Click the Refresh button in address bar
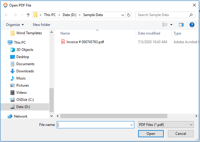This screenshot has width=200, height=142. coord(129,15)
